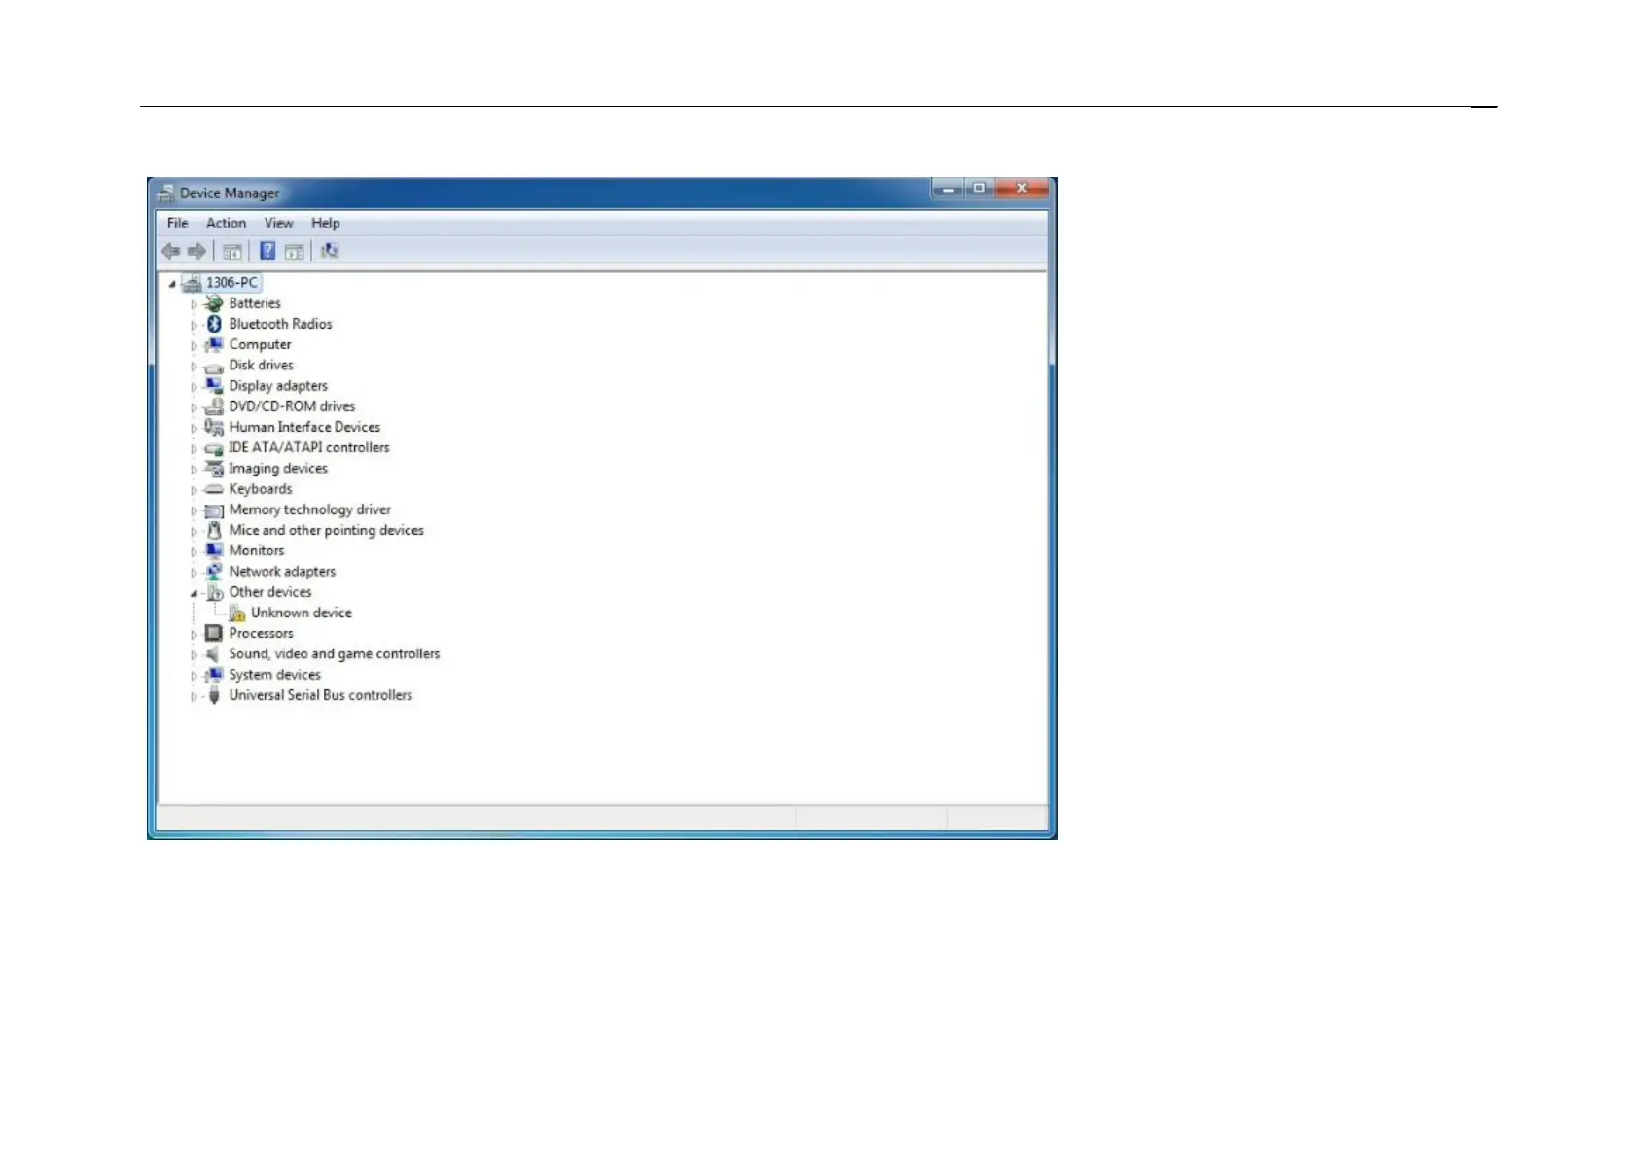This screenshot has width=1638, height=1158.
Task: Click the Unknown device warning icon
Action: (x=237, y=614)
